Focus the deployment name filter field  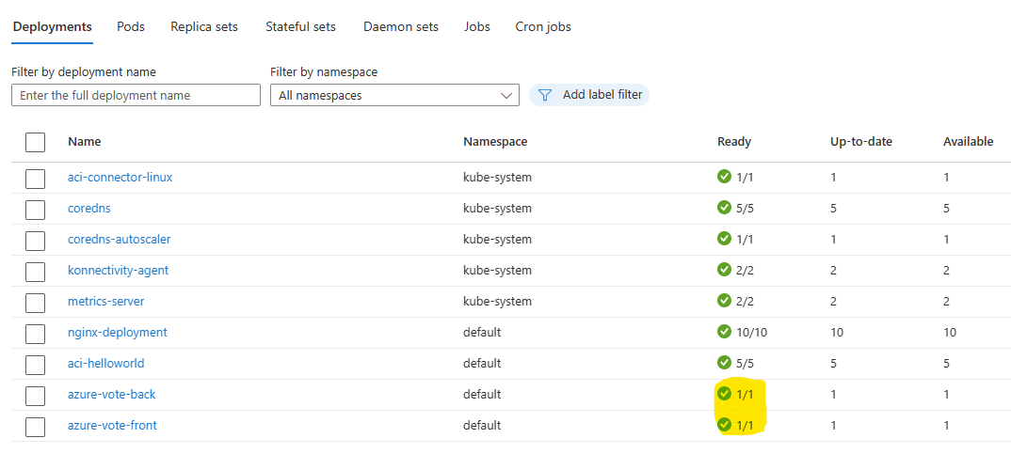point(136,95)
